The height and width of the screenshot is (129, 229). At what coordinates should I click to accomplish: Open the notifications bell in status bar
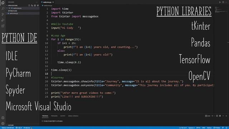coord(226,128)
